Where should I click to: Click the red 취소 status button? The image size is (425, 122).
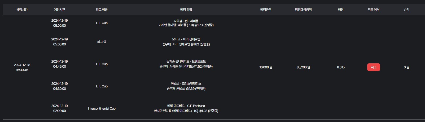(x=373, y=67)
